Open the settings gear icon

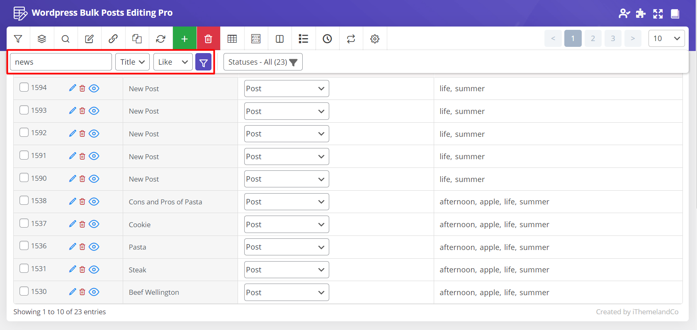tap(375, 39)
